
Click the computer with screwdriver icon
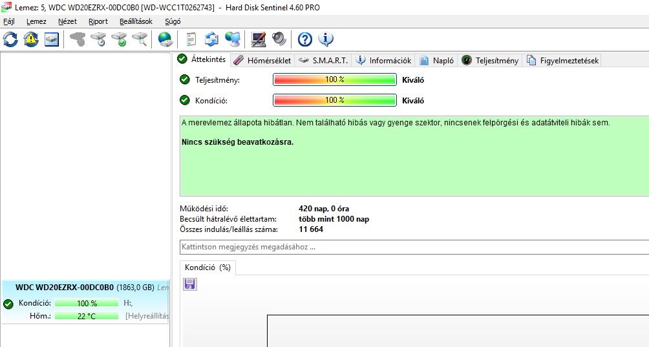259,39
